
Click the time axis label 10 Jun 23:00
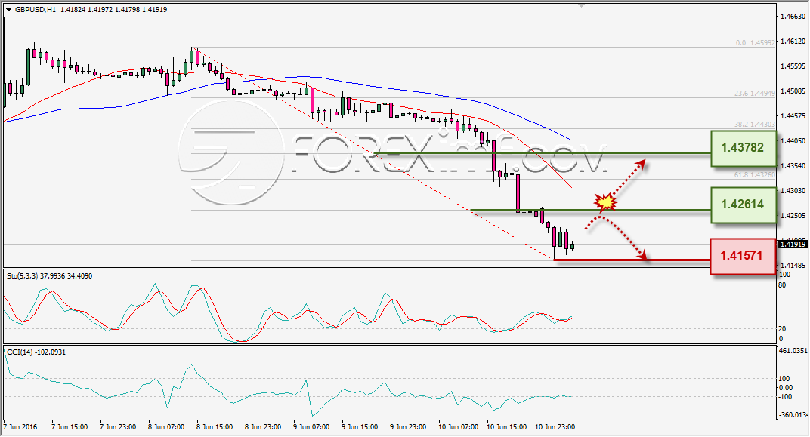pyautogui.click(x=555, y=427)
